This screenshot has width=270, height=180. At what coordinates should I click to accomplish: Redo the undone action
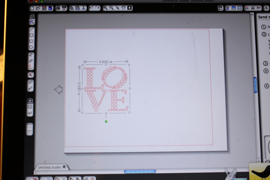98,8
